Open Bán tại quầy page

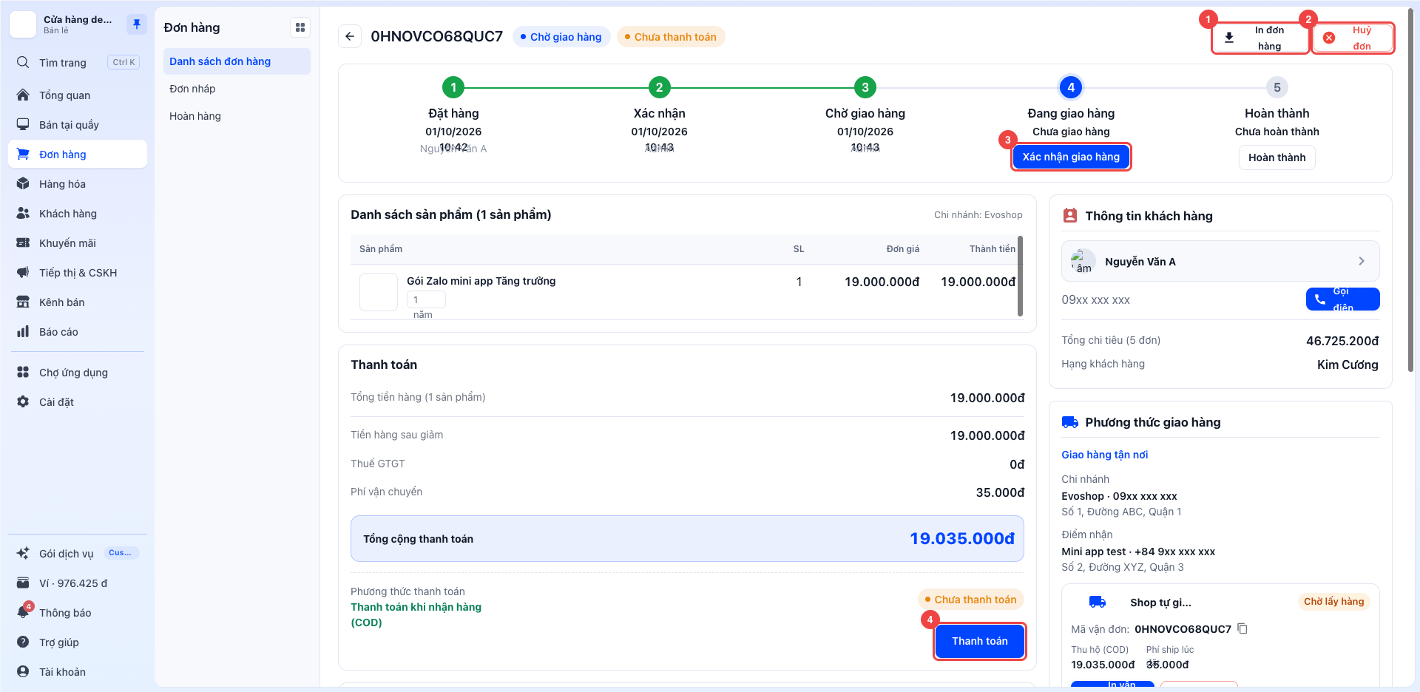pos(78,125)
